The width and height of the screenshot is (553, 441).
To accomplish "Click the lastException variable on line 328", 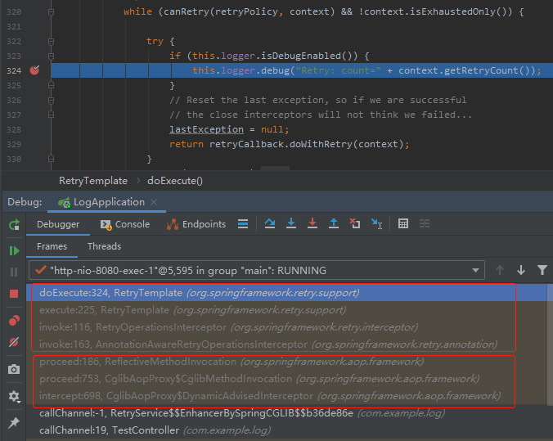I will 206,129.
